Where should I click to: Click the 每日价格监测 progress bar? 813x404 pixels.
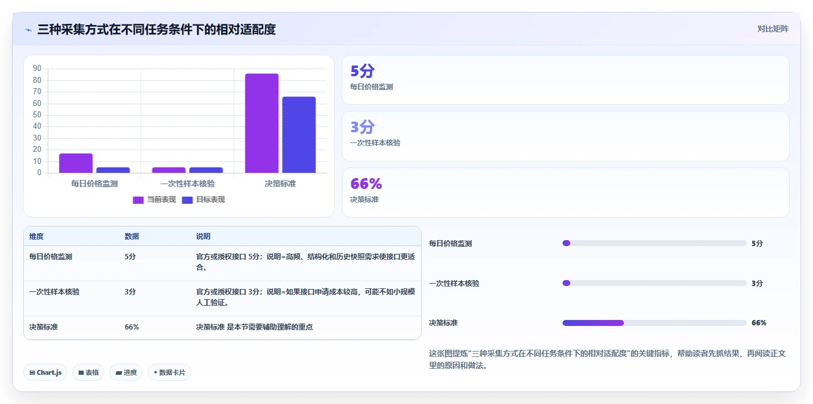(x=654, y=243)
